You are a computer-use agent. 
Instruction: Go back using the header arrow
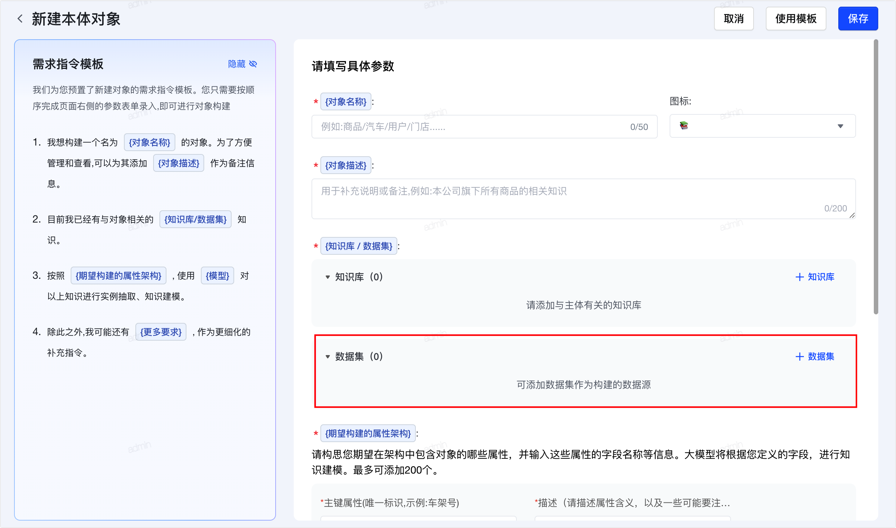pos(20,19)
